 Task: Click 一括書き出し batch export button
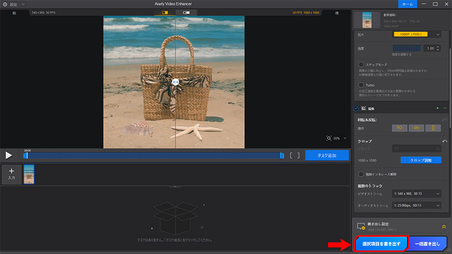click(x=427, y=244)
